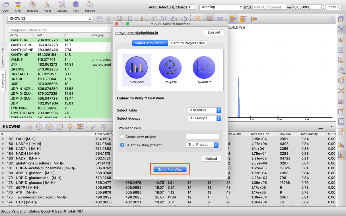The width and height of the screenshot is (346, 216).
Task: Click the share arrow icon in the EIC toolbar
Action: (x=197, y=19)
